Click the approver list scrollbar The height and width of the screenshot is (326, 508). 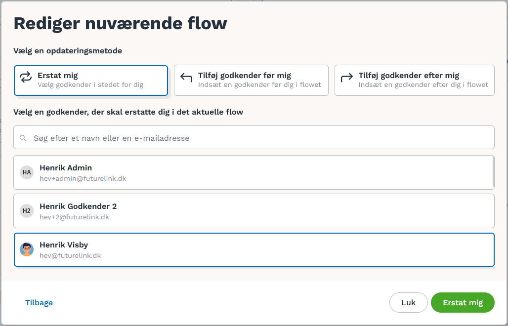(x=493, y=171)
